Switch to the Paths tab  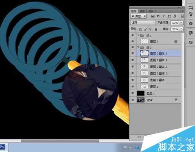point(151,11)
